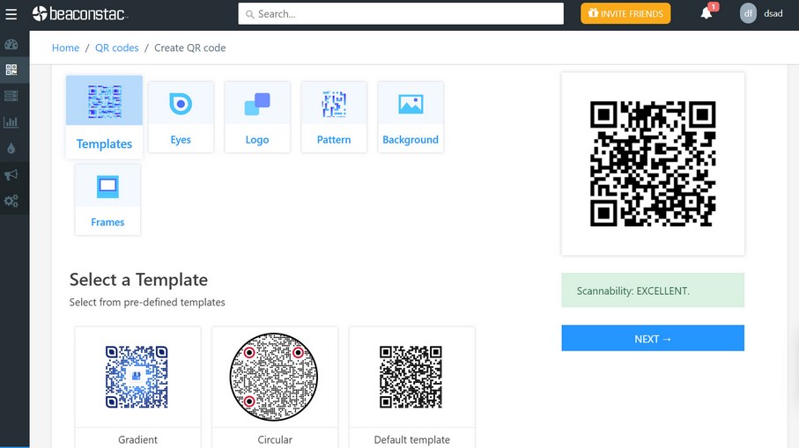
Task: Click in the Search field
Action: pyautogui.click(x=401, y=14)
